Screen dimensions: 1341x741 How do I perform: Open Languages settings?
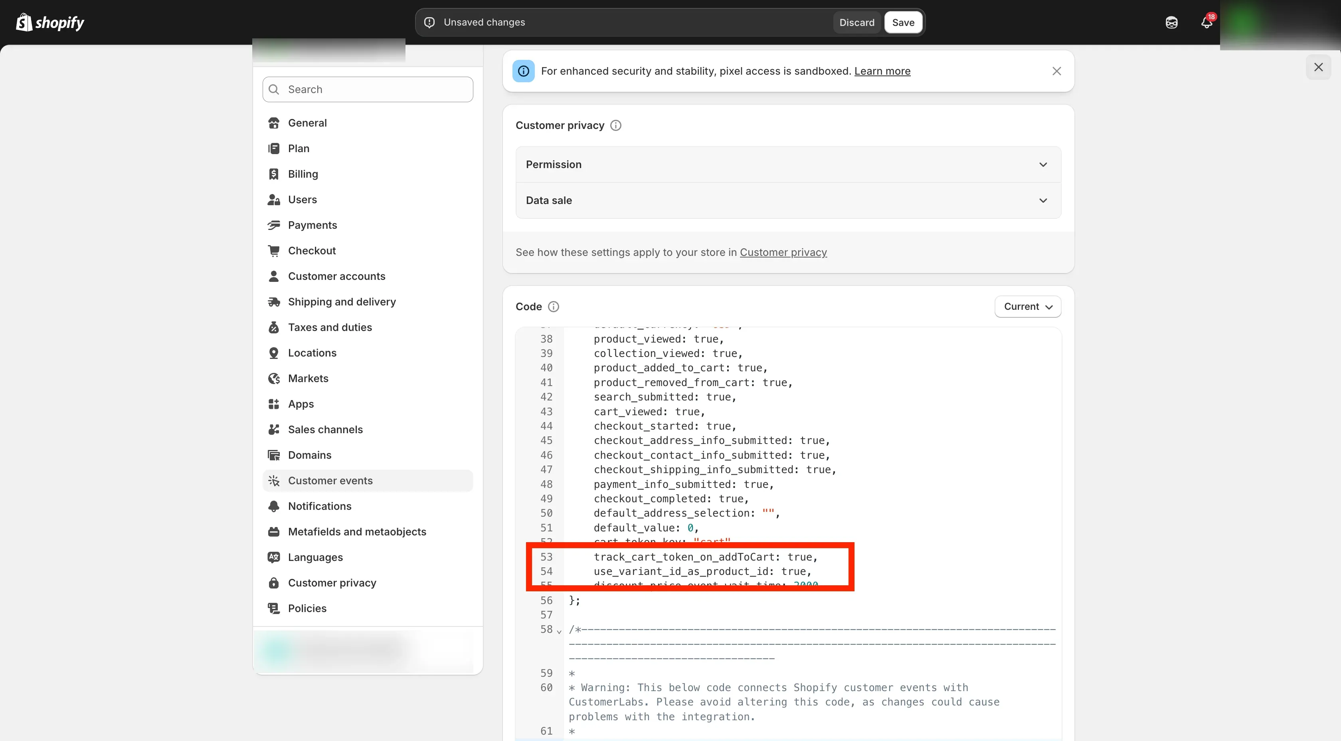[x=368, y=557]
